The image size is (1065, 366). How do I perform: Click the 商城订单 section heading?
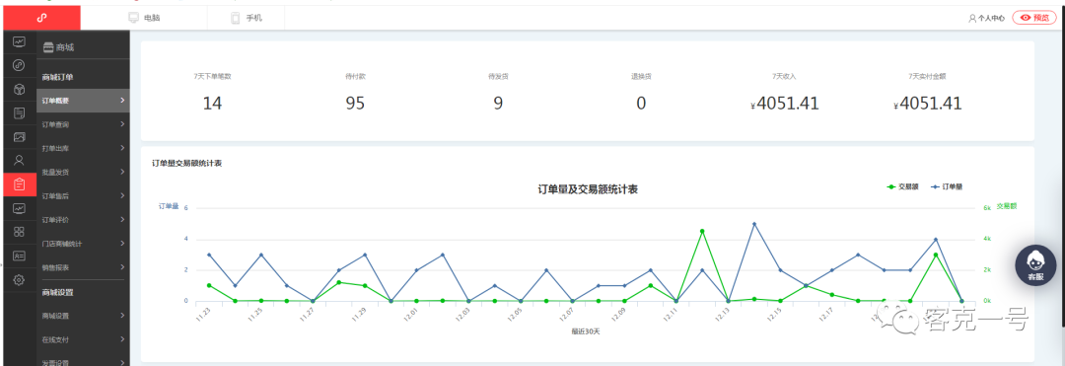click(x=57, y=77)
